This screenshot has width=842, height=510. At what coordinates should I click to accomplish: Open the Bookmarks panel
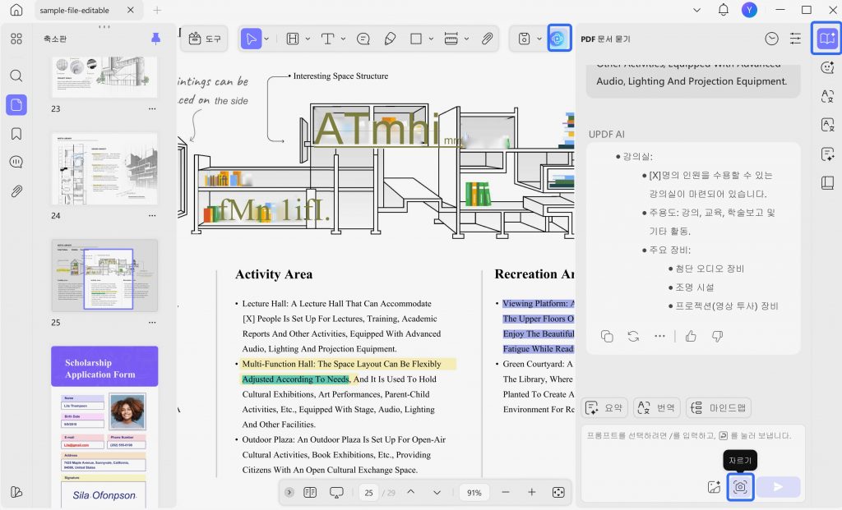coord(16,134)
